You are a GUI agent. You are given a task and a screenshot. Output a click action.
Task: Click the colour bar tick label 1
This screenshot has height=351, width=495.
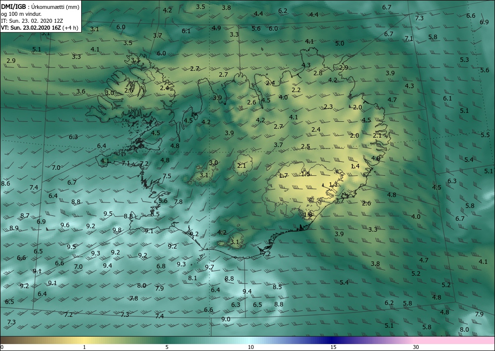84,348
